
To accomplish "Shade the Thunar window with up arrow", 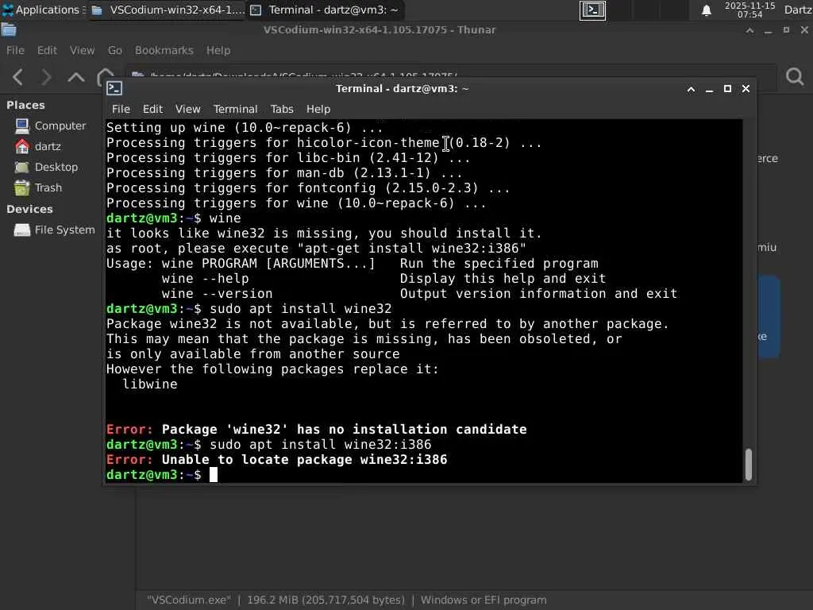I will point(749,31).
